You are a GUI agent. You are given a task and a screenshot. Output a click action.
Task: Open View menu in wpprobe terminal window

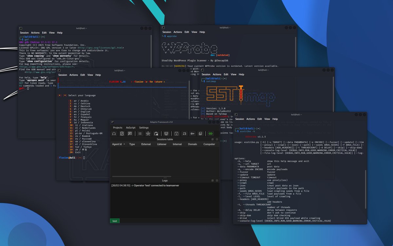[x=194, y=32]
